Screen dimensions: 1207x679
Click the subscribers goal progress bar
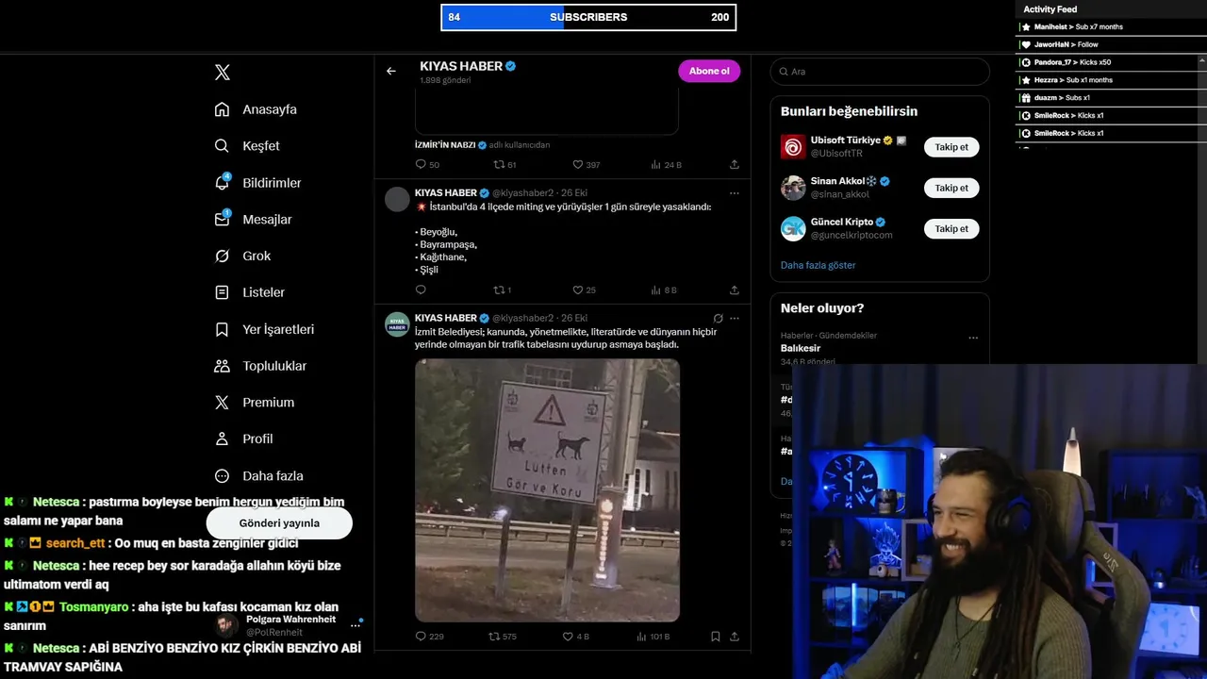(x=588, y=17)
